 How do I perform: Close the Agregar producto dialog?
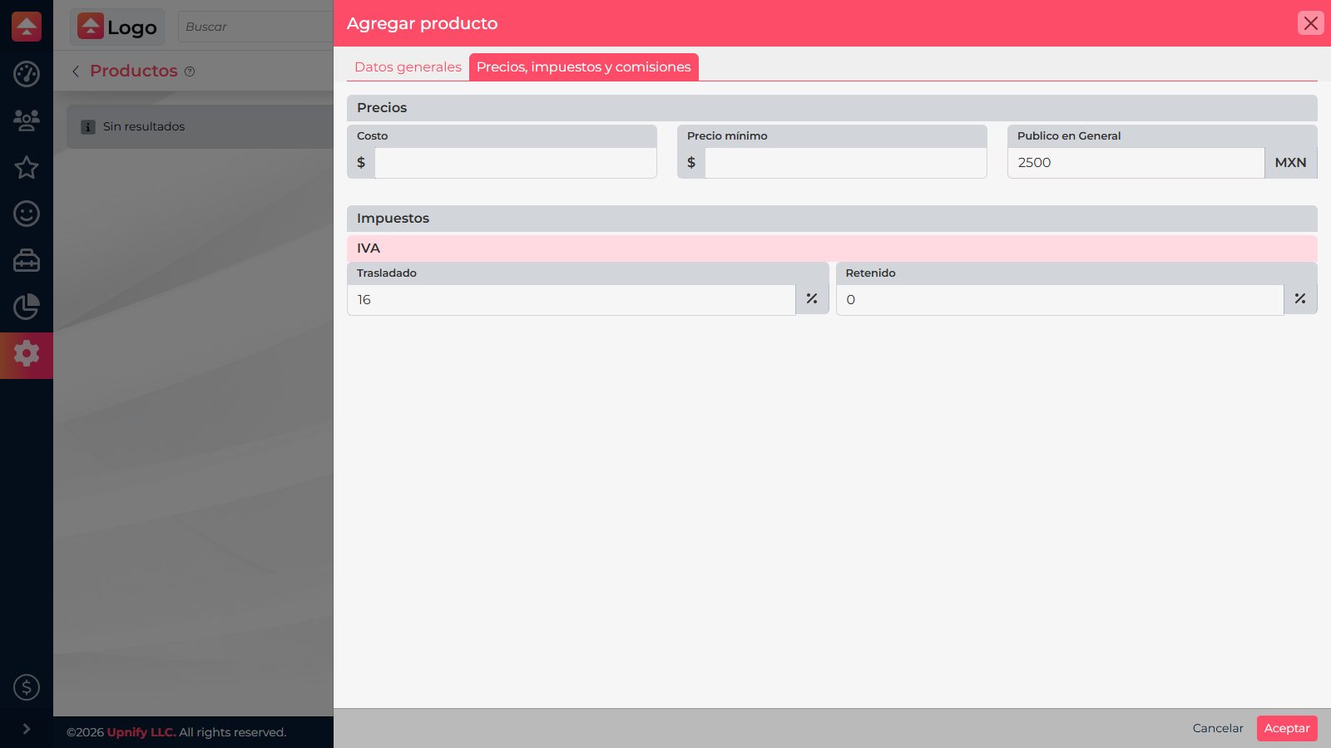coord(1311,23)
